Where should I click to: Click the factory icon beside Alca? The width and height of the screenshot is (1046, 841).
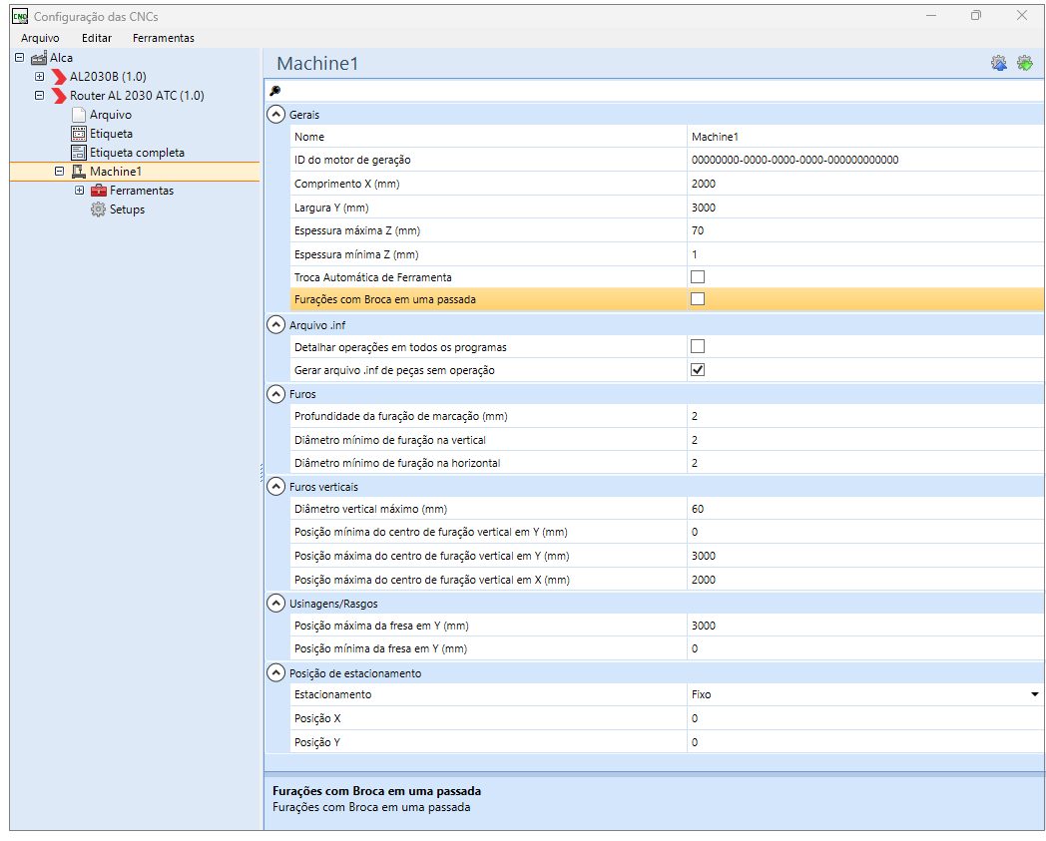(x=39, y=58)
